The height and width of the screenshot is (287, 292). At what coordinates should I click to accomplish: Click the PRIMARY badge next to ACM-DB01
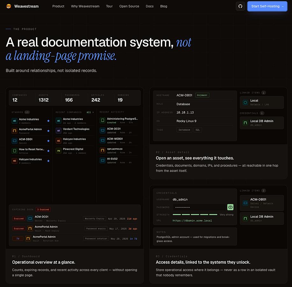[x=202, y=95]
